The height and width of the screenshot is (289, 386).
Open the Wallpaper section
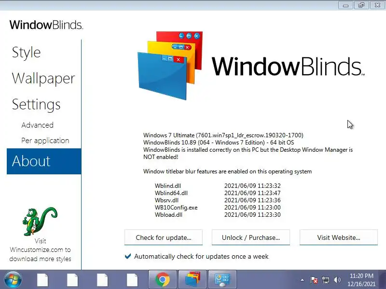click(43, 79)
